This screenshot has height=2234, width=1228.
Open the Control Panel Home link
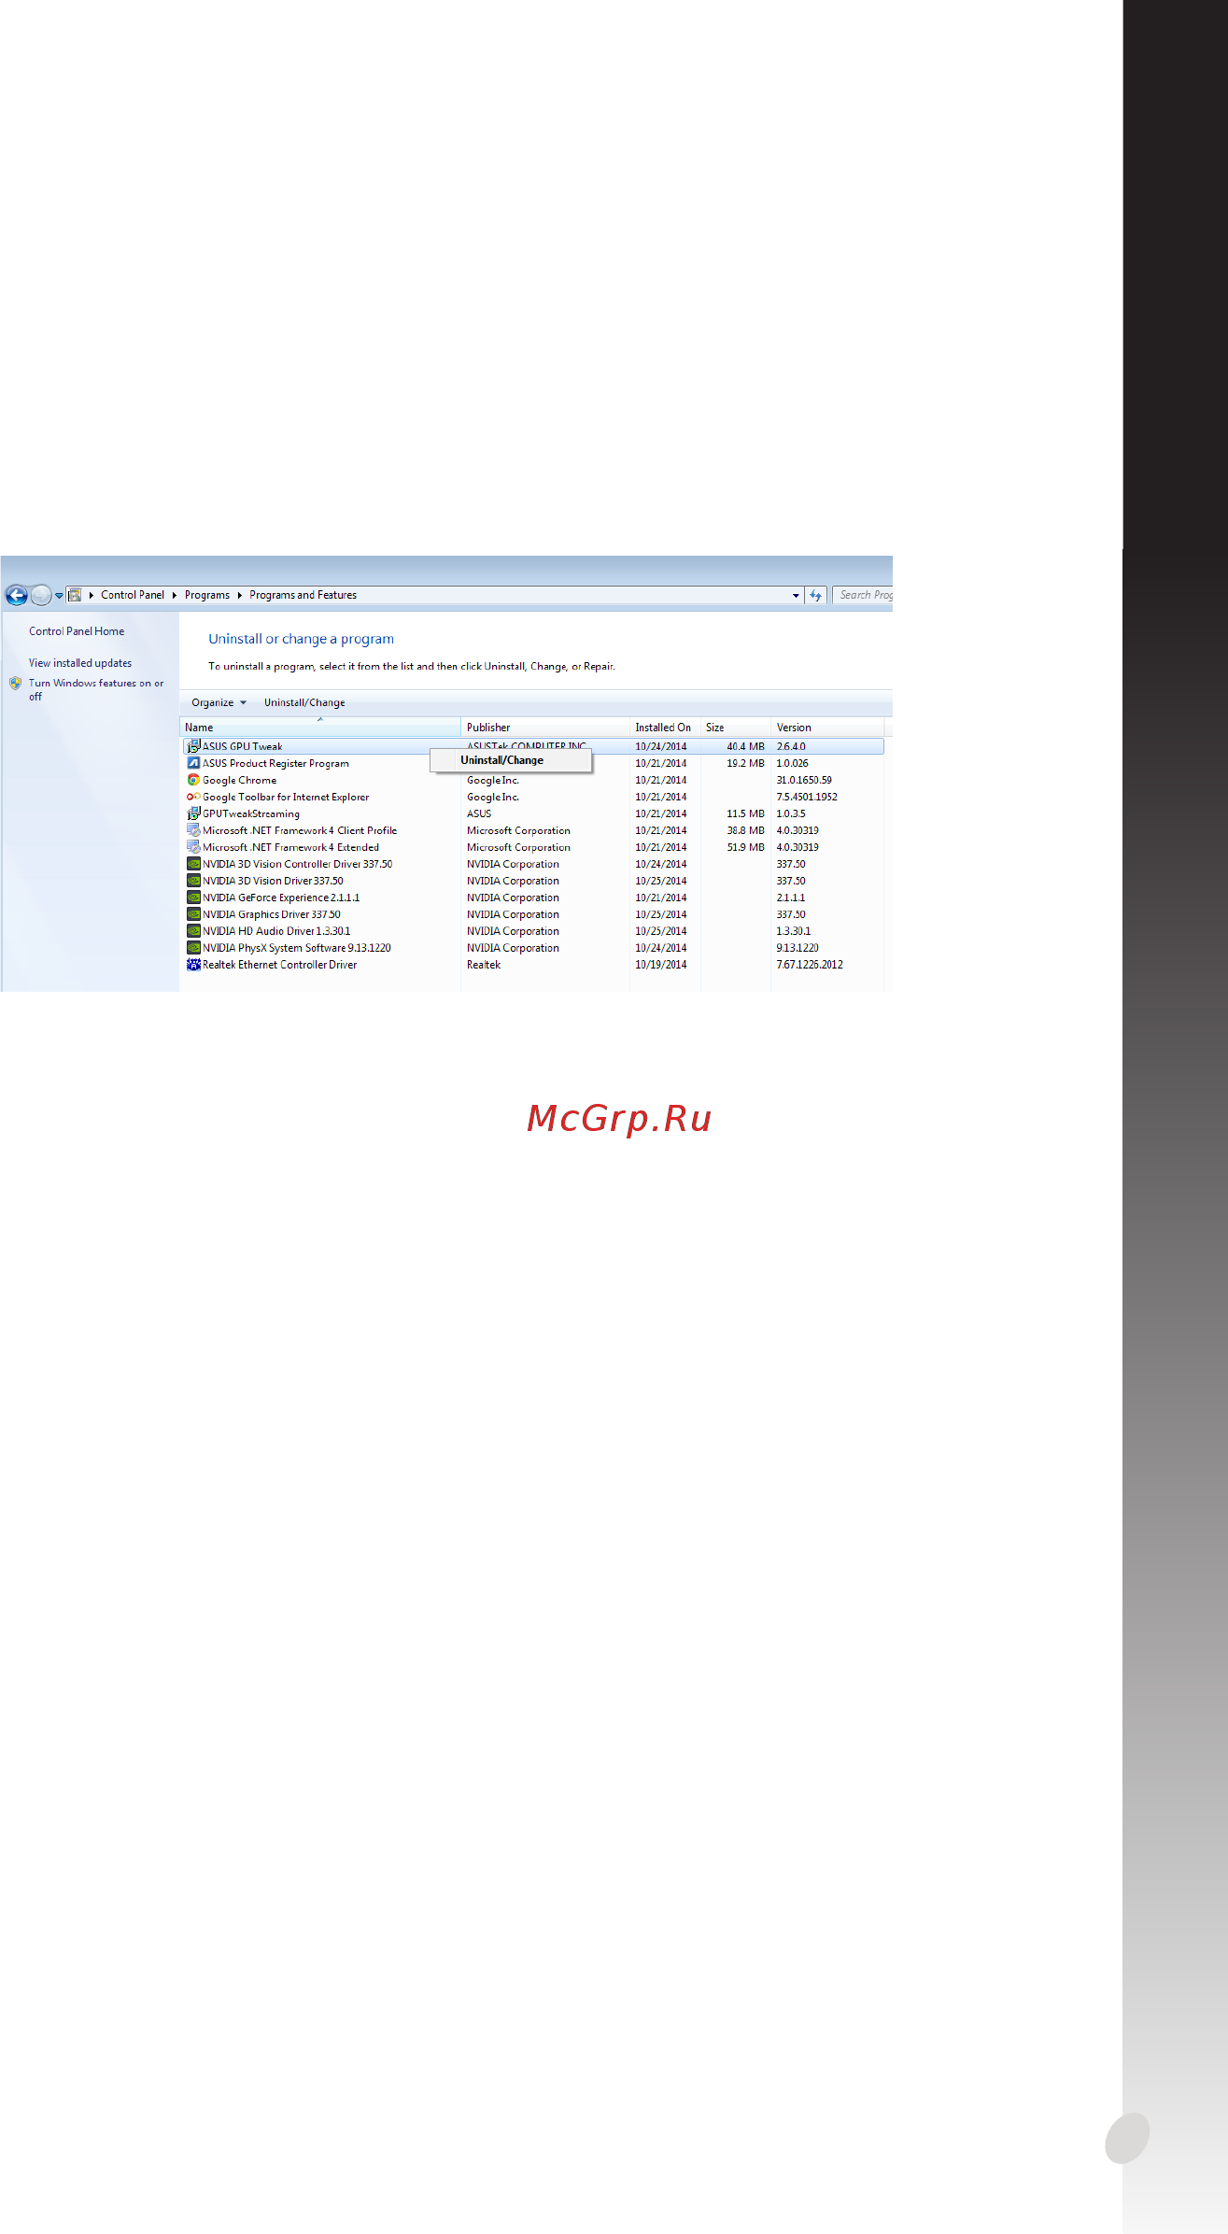[77, 631]
